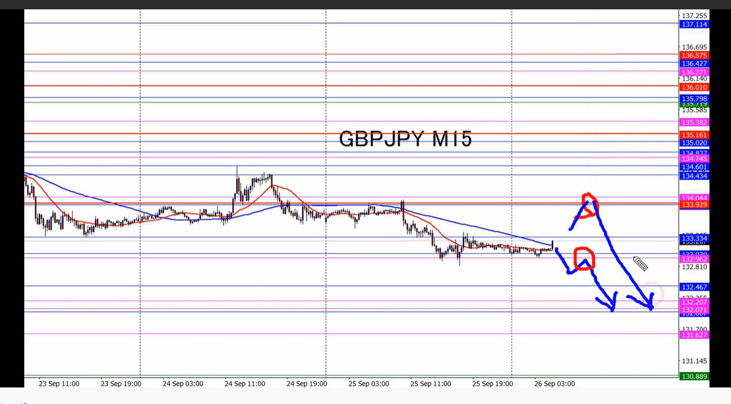The width and height of the screenshot is (731, 404).
Task: Select the GBPJPY M15 chart title
Action: [x=405, y=139]
